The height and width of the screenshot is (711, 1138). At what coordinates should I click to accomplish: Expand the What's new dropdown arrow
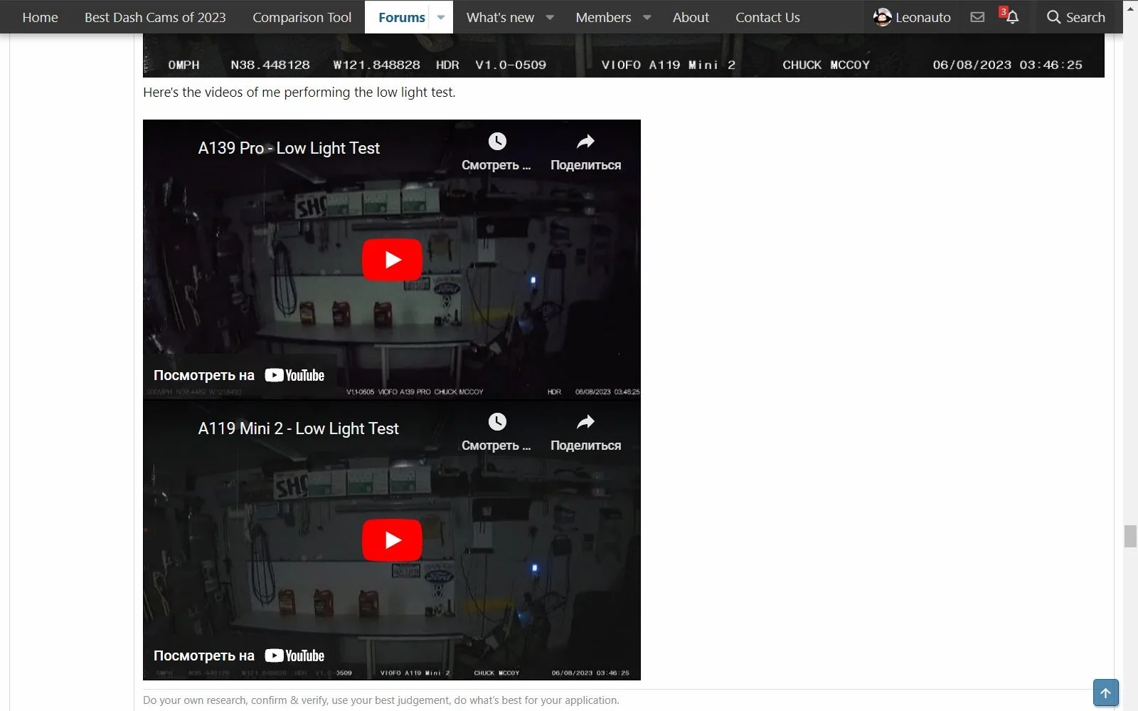click(550, 17)
